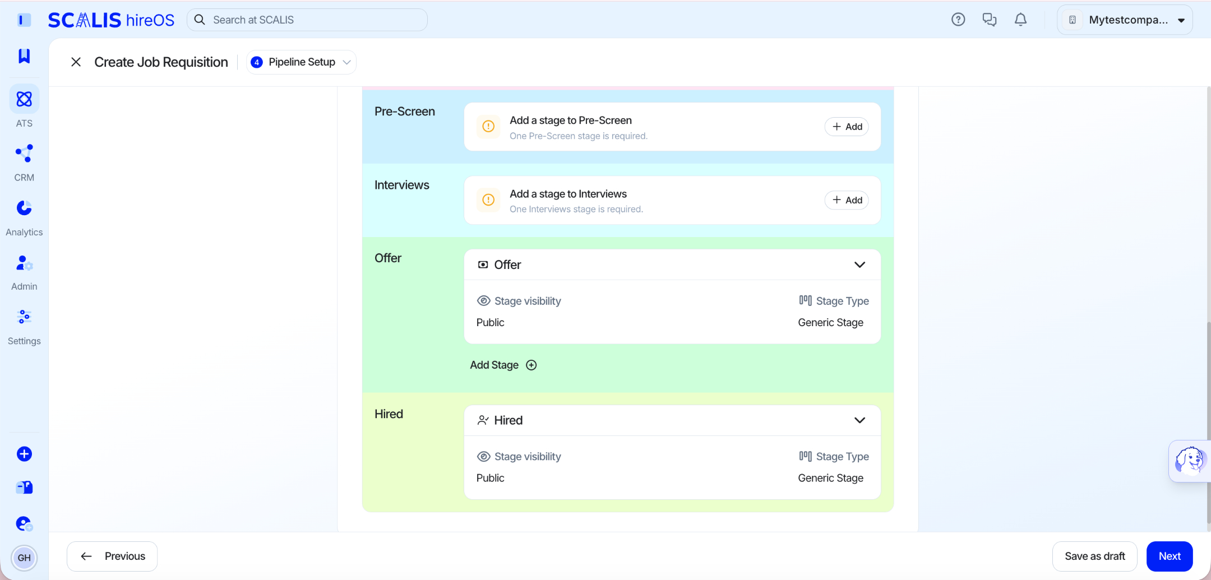The image size is (1211, 580).
Task: Click the 'Public' value in Offer card
Action: click(491, 323)
